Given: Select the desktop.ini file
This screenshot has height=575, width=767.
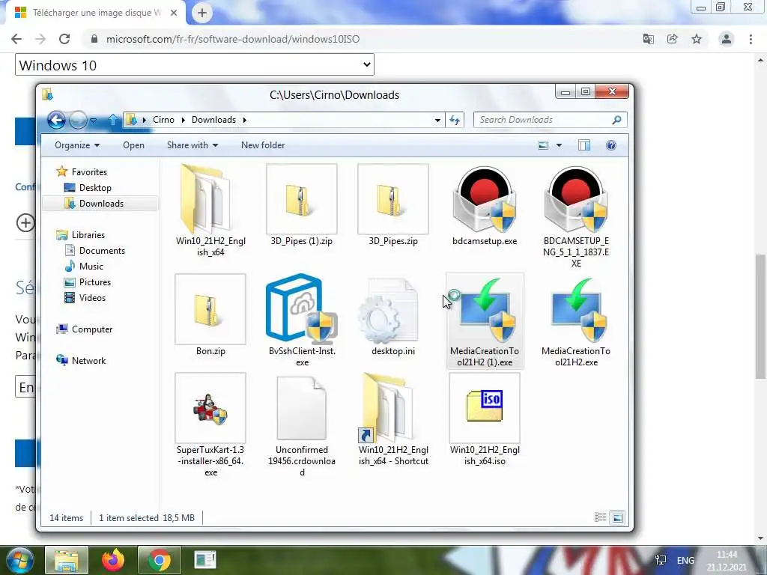Looking at the screenshot, I should (393, 315).
